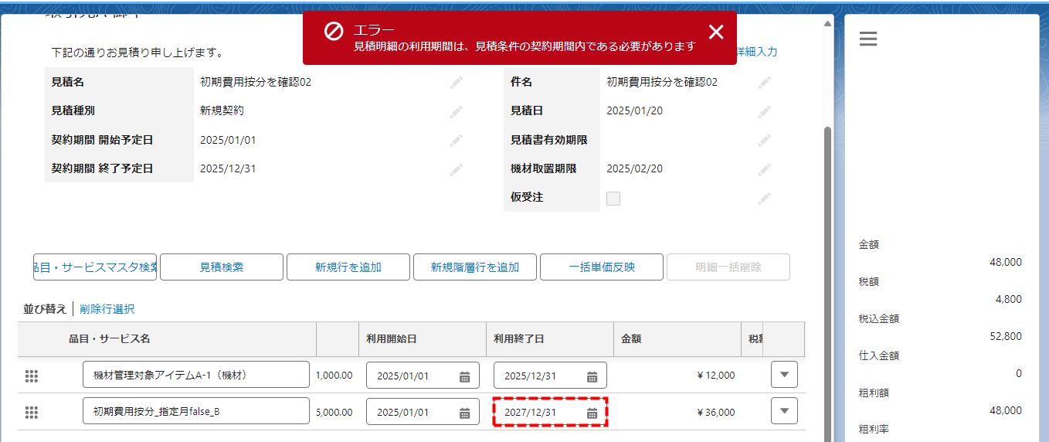Click drag handle of 機材管理対象アイテムA-1 row
This screenshot has width=1049, height=442.
point(32,376)
